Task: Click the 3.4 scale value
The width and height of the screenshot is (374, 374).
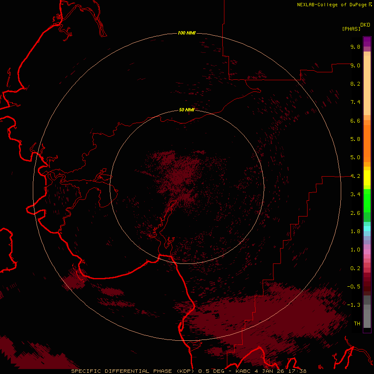Action: [x=355, y=194]
